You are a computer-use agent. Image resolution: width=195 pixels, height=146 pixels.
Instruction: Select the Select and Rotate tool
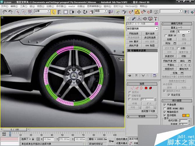85,12
